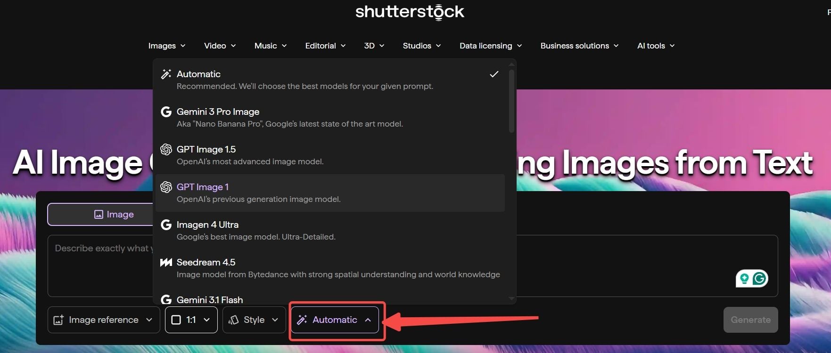The height and width of the screenshot is (353, 831).
Task: Click the Shutterstock logo
Action: [410, 12]
